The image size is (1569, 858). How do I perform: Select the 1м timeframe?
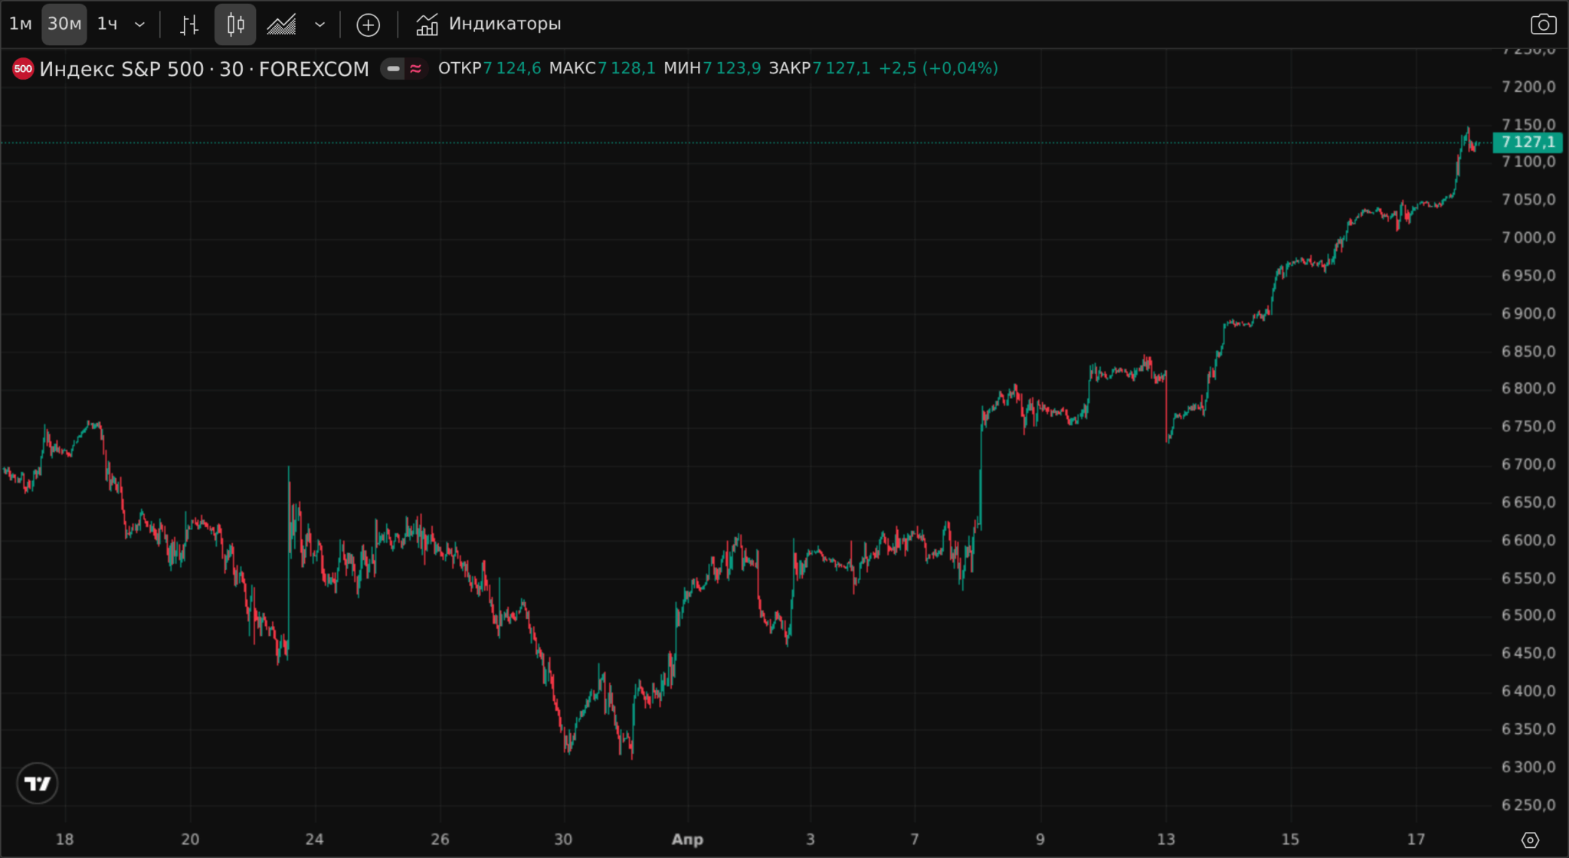click(x=21, y=25)
